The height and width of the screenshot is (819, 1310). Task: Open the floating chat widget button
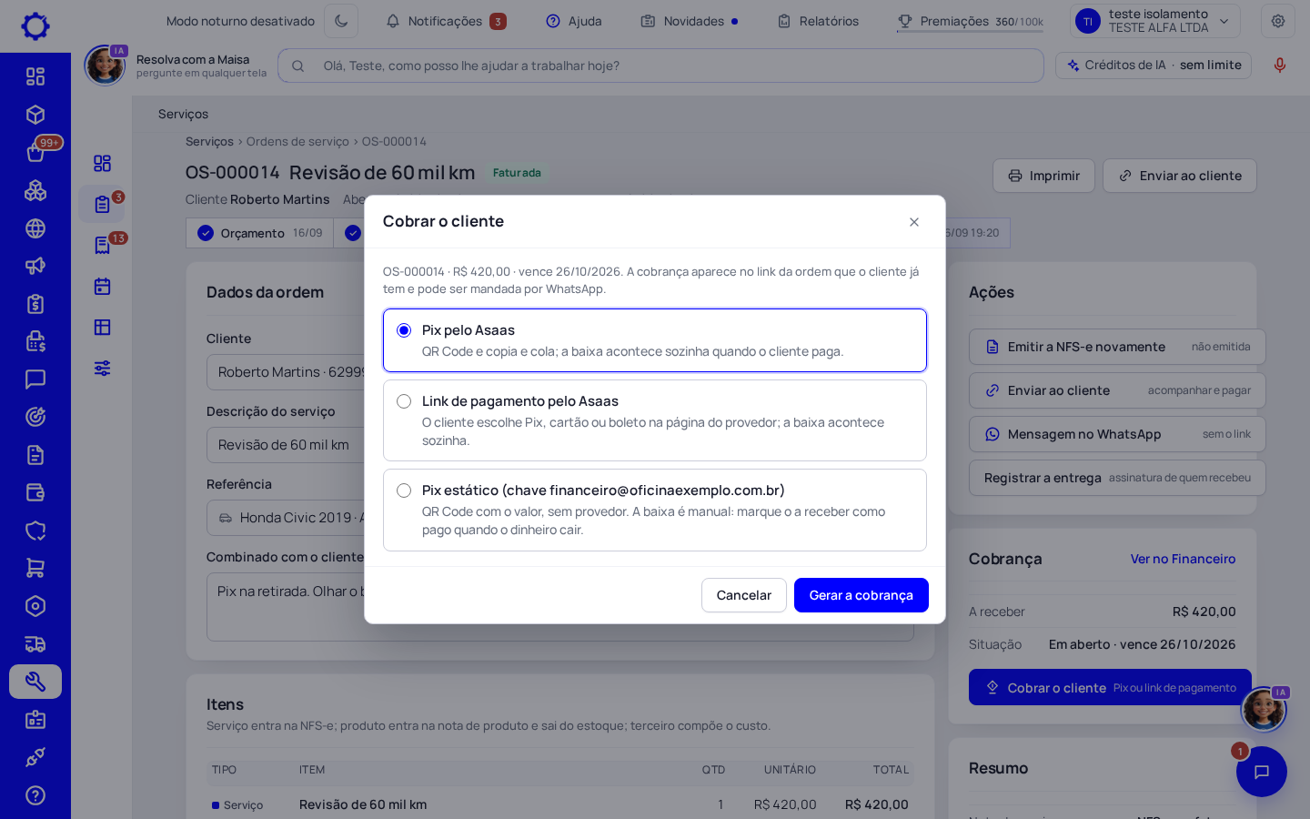(1262, 772)
